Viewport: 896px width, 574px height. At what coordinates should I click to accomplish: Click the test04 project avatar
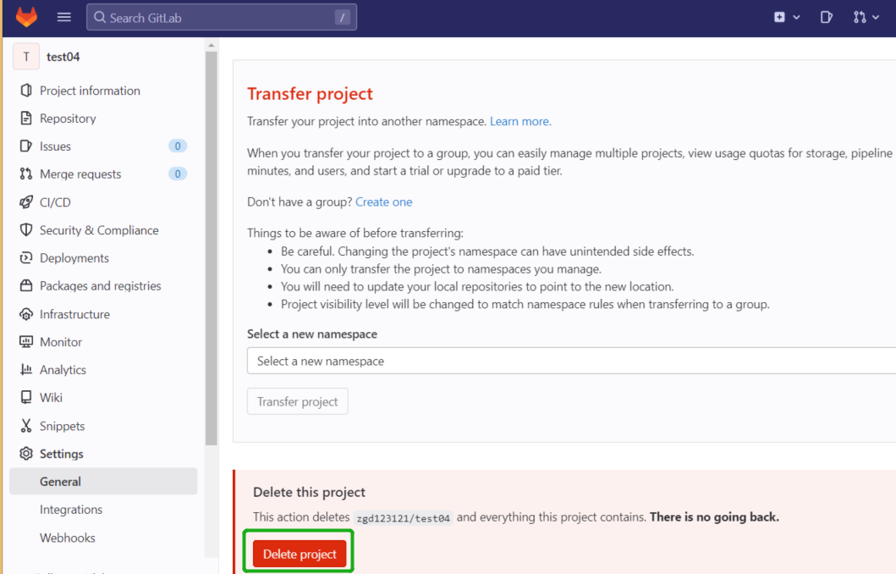(26, 57)
